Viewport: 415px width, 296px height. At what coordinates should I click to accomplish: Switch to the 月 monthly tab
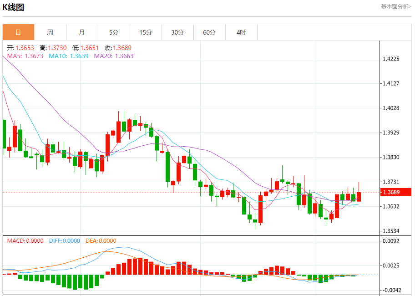tap(82, 32)
